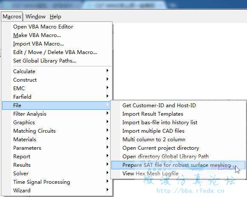Expand the Calculate submenu
The width and height of the screenshot is (247, 197).
pyautogui.click(x=57, y=71)
